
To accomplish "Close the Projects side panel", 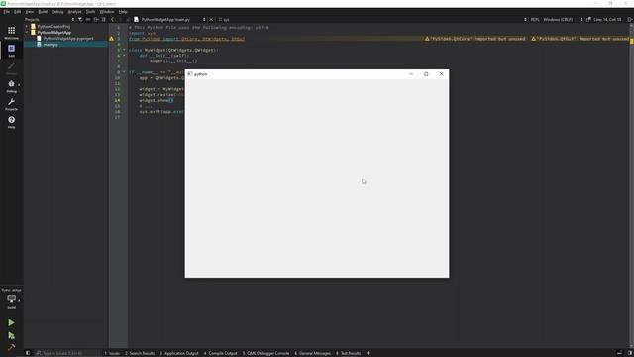I will coord(103,19).
